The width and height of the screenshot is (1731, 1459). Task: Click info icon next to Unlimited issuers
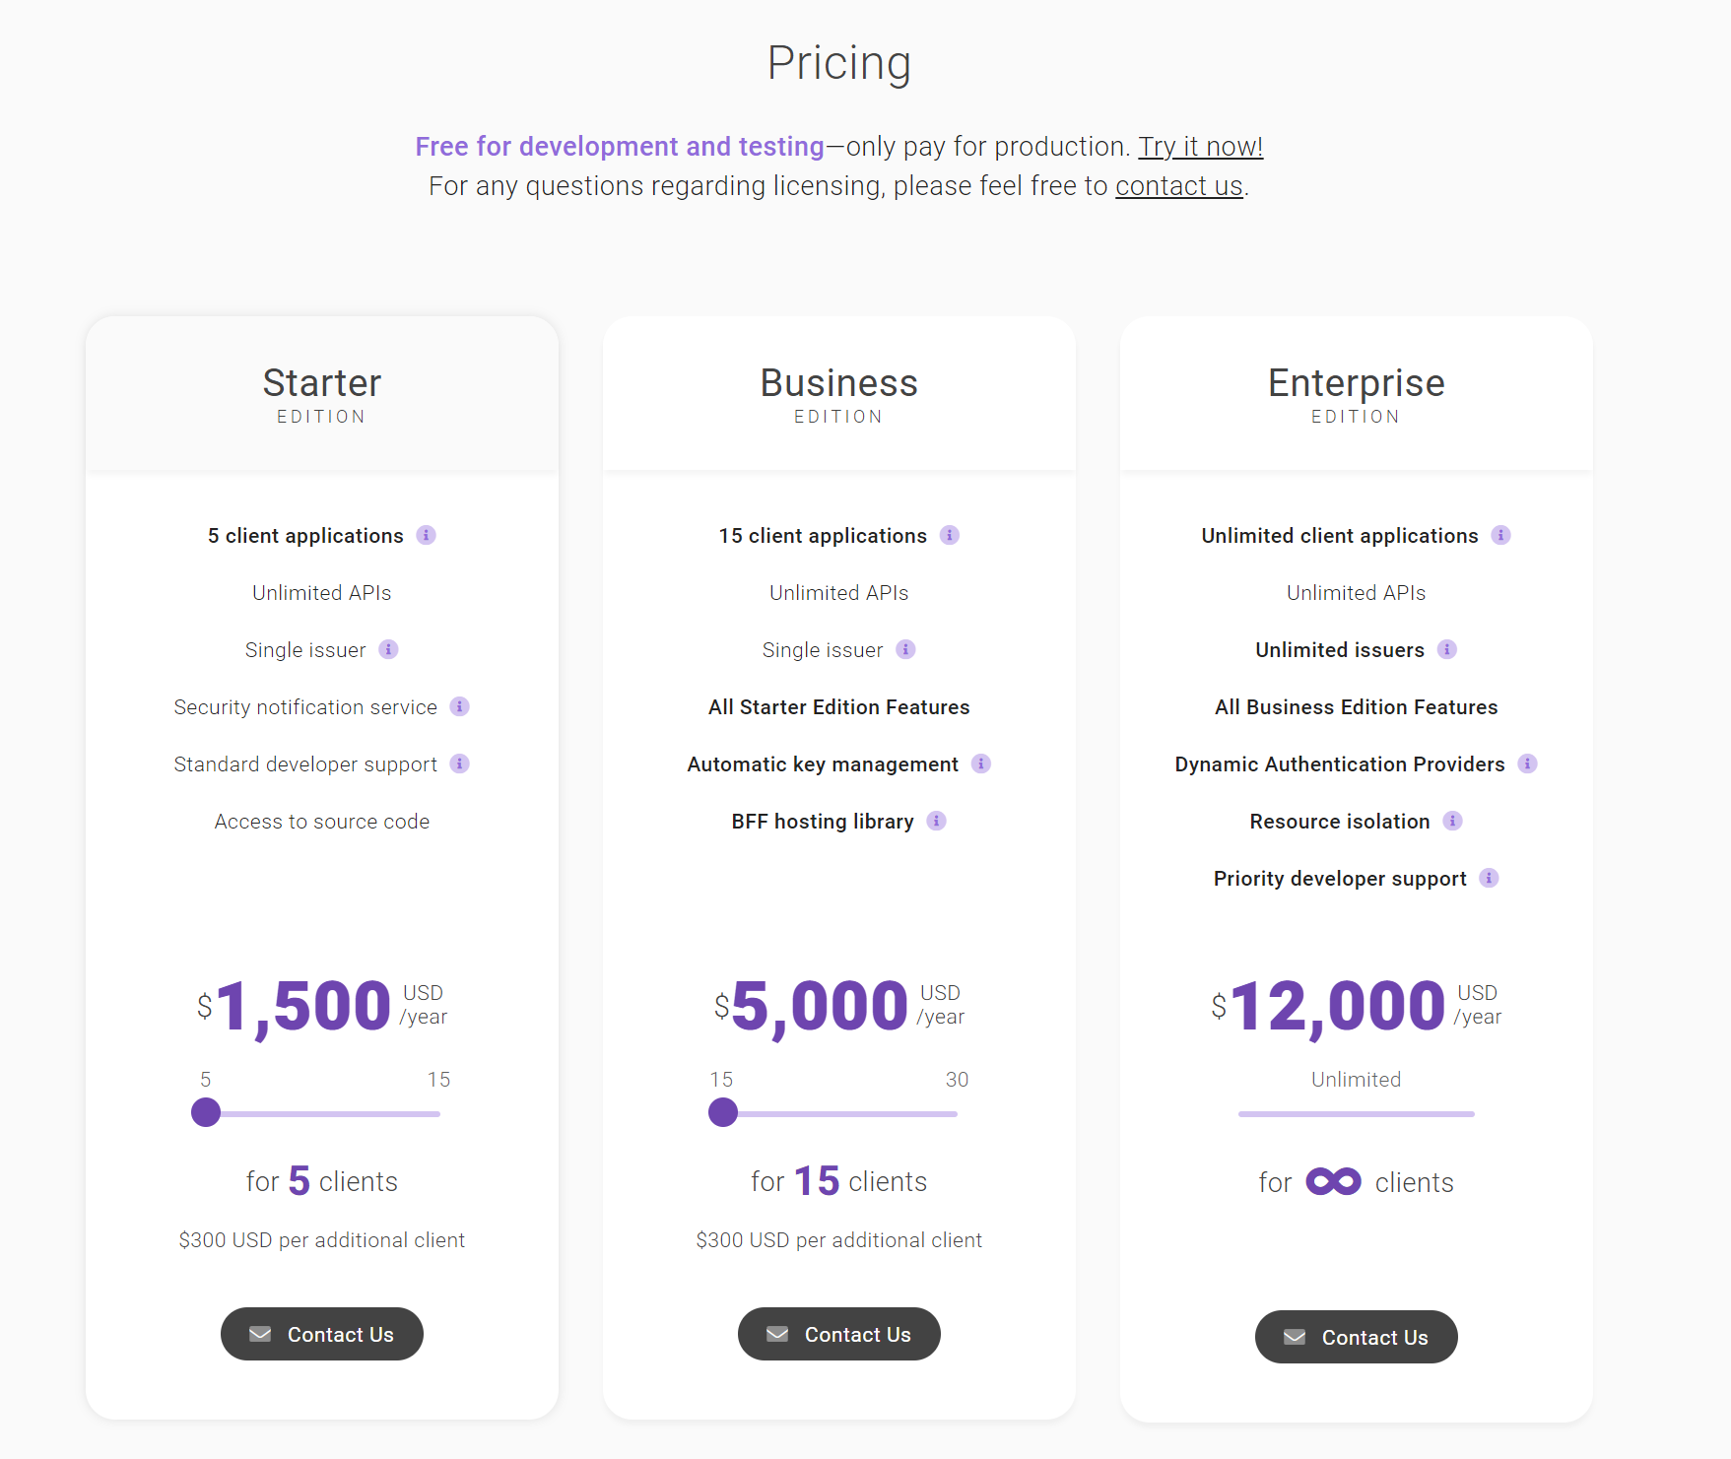(1446, 649)
